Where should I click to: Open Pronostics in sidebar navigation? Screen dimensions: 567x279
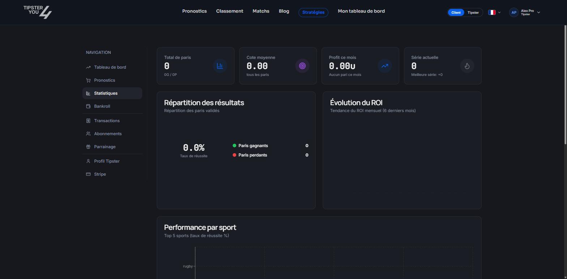pyautogui.click(x=112, y=80)
